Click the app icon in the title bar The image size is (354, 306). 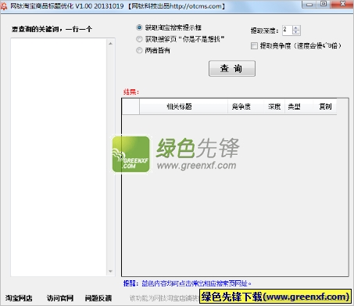pyautogui.click(x=4, y=5)
